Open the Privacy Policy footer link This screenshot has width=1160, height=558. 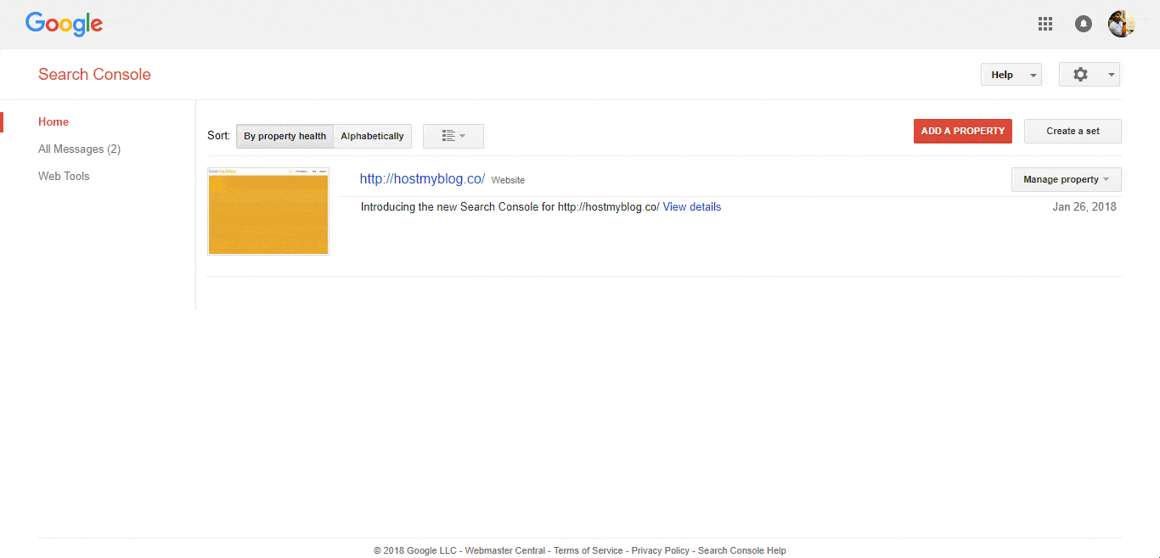(x=660, y=550)
